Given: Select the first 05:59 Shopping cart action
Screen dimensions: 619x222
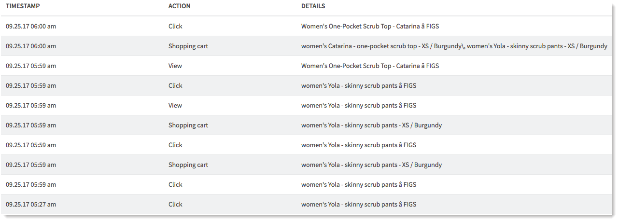Looking at the screenshot, I should pyautogui.click(x=188, y=125).
